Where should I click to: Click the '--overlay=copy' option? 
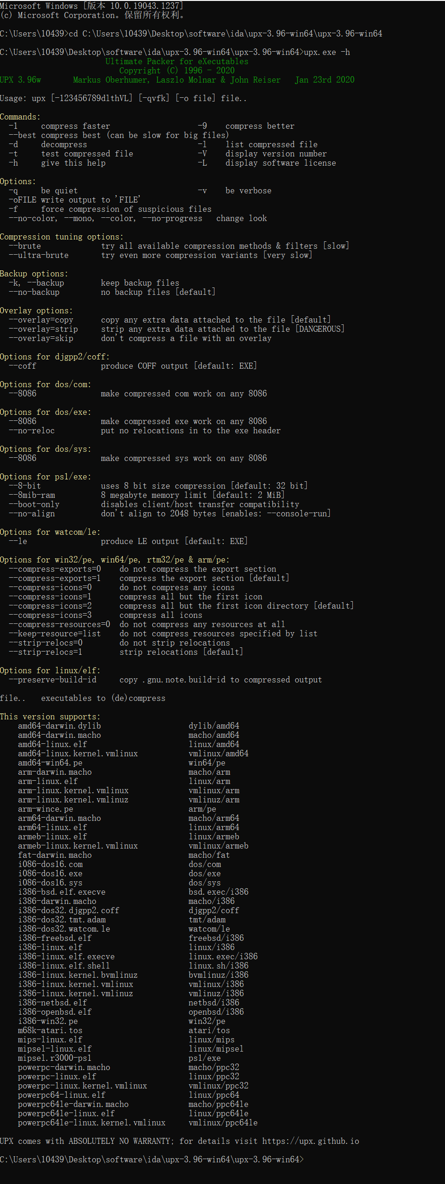point(41,320)
